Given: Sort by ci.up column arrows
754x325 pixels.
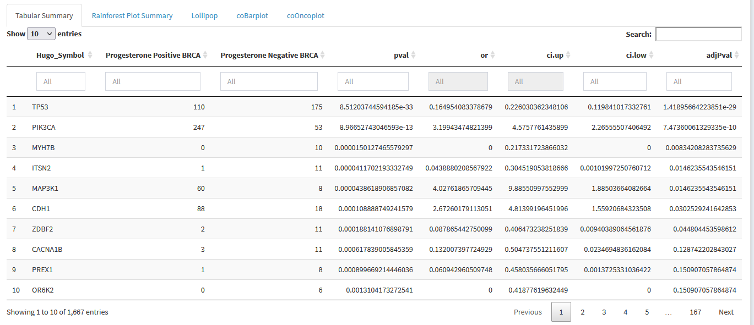Looking at the screenshot, I should pos(568,55).
